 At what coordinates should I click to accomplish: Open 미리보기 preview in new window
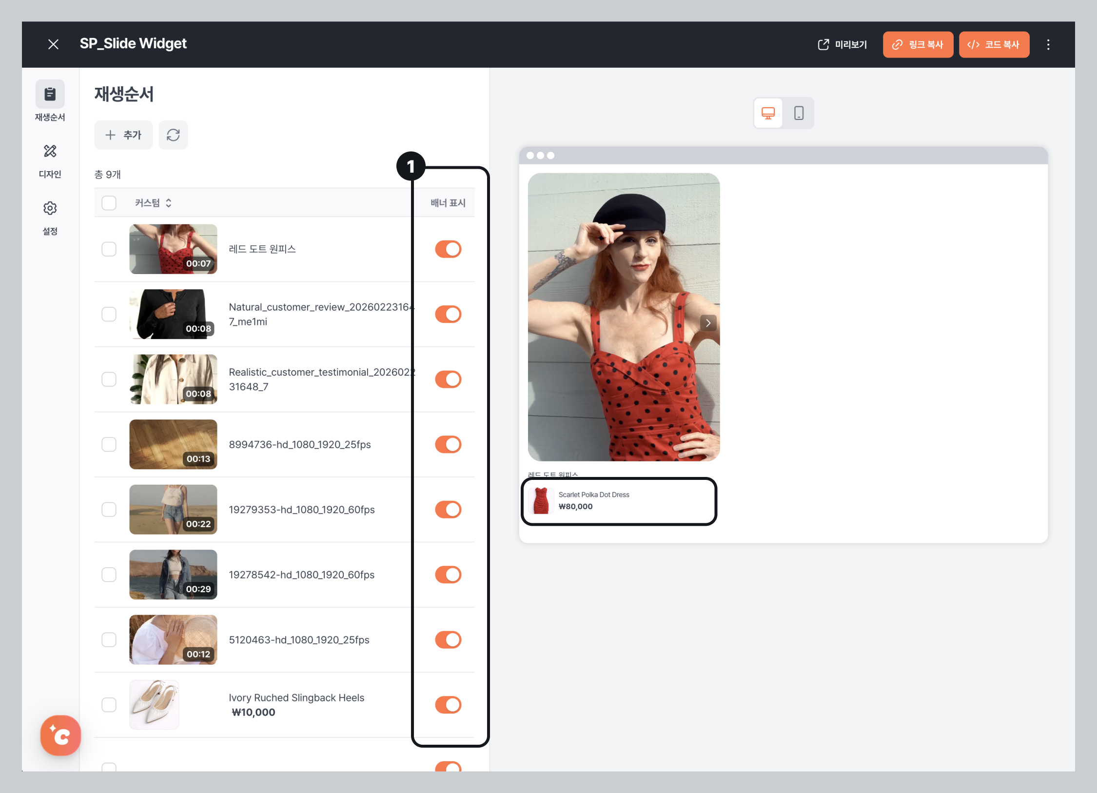point(842,45)
